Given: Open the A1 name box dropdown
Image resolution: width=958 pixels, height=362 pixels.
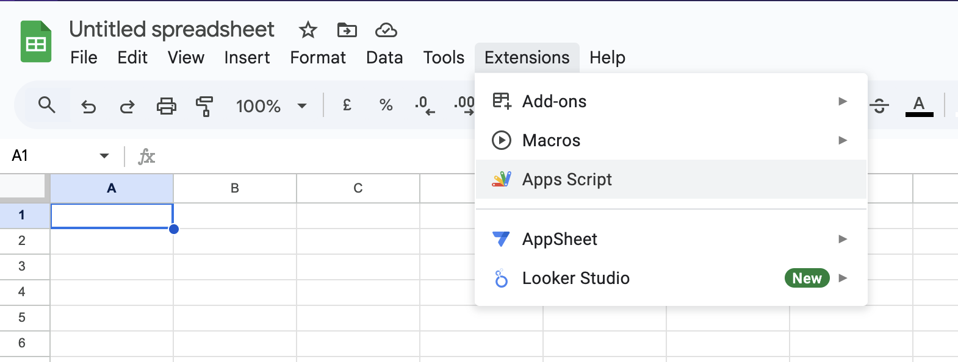Looking at the screenshot, I should pyautogui.click(x=104, y=156).
